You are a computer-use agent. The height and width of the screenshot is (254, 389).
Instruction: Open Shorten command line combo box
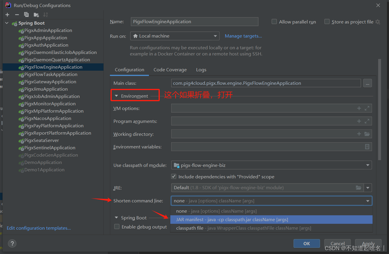pos(271,201)
